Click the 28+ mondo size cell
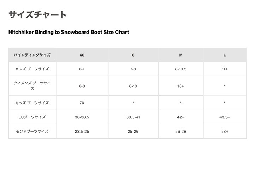258x187 pixels. click(x=225, y=131)
